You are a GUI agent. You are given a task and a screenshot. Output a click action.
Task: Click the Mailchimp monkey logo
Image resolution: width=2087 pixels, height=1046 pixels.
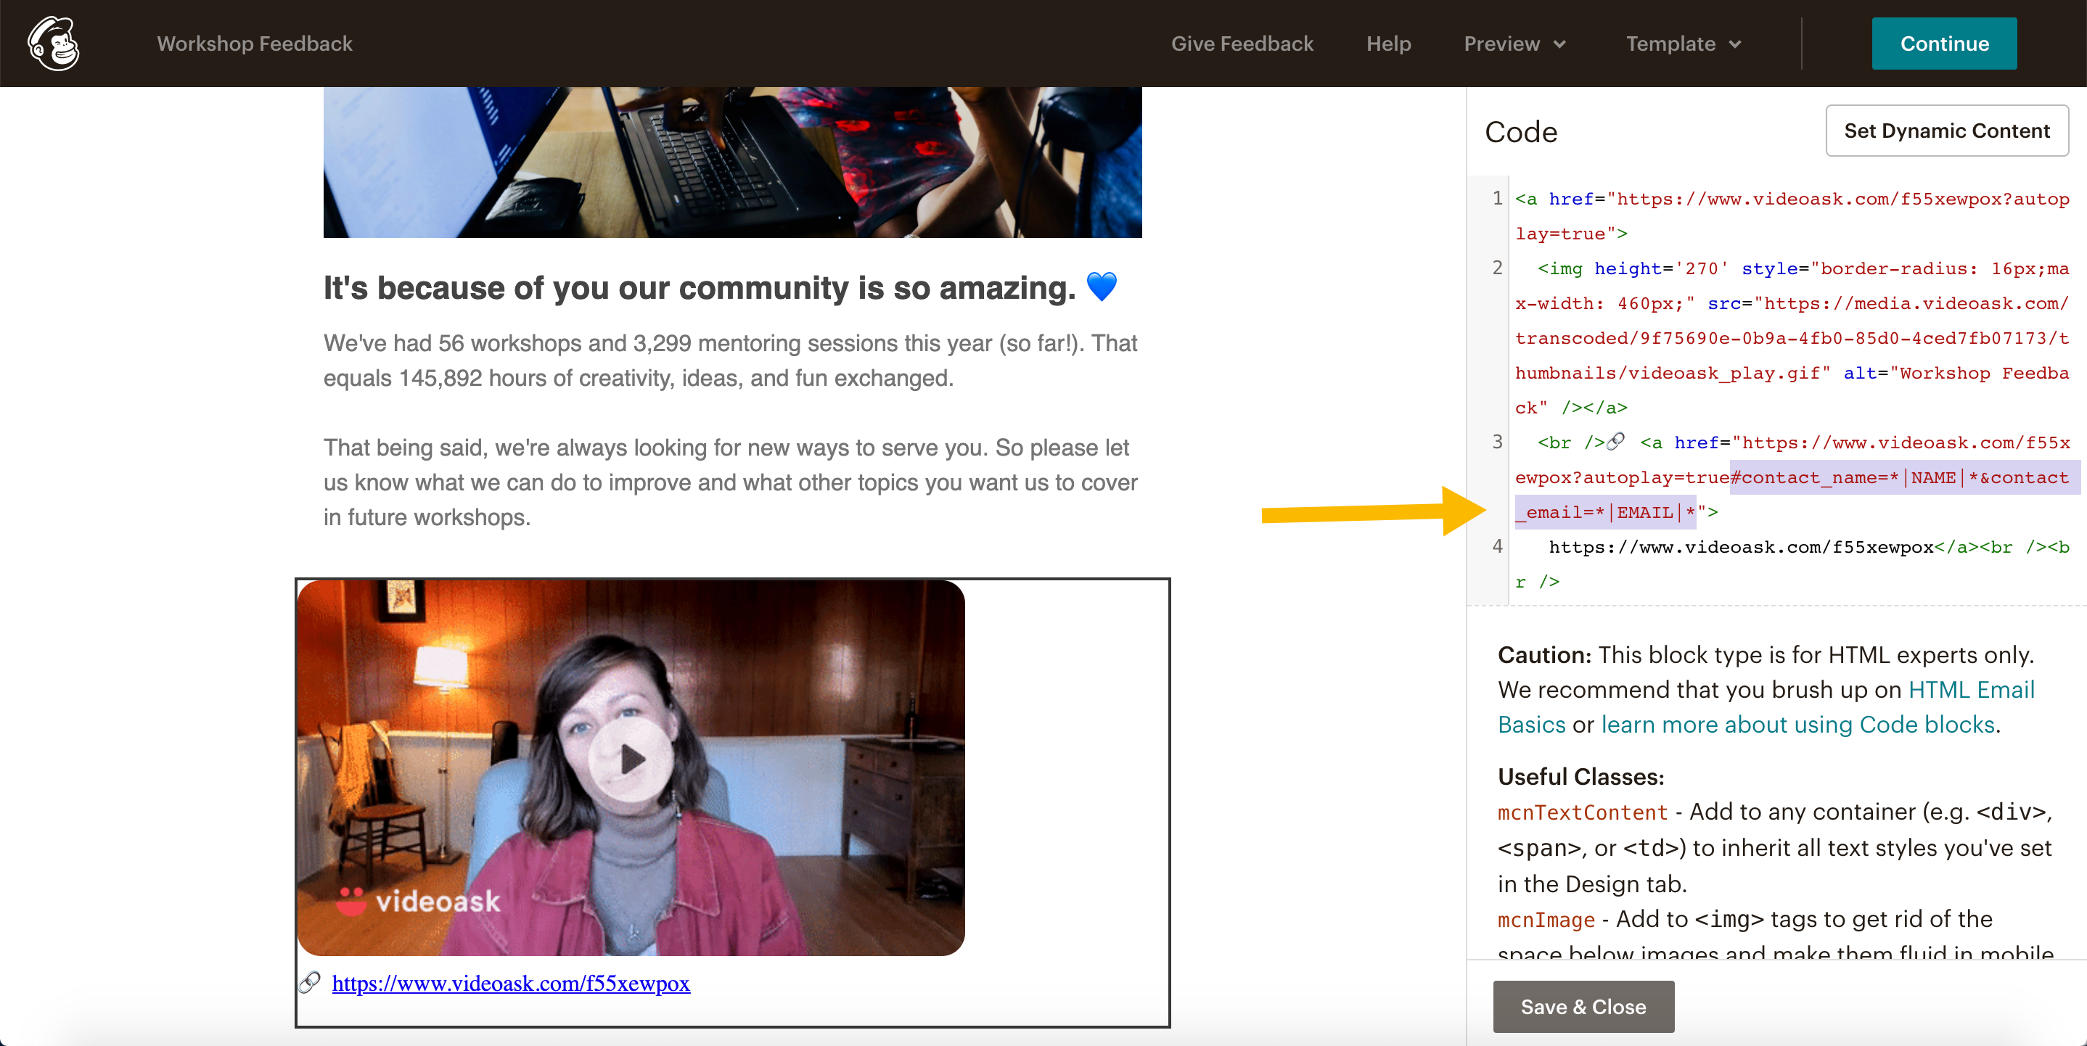(54, 44)
